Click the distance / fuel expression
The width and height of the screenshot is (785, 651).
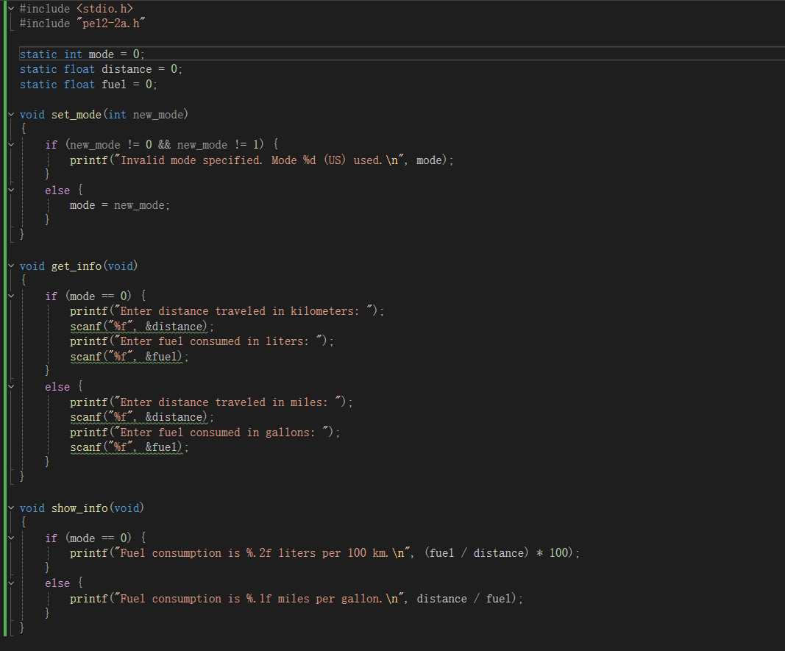point(463,599)
